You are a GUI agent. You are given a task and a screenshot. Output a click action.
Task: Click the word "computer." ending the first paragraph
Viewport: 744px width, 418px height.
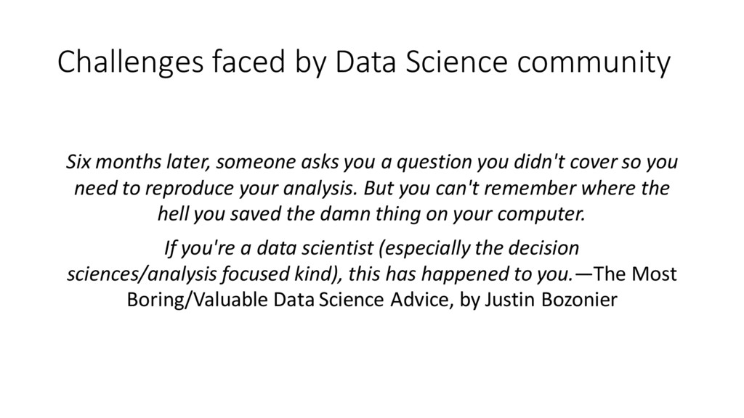541,215
